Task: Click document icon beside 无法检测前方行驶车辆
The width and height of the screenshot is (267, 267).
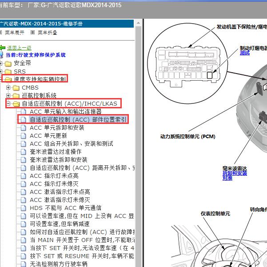Action: (24, 264)
